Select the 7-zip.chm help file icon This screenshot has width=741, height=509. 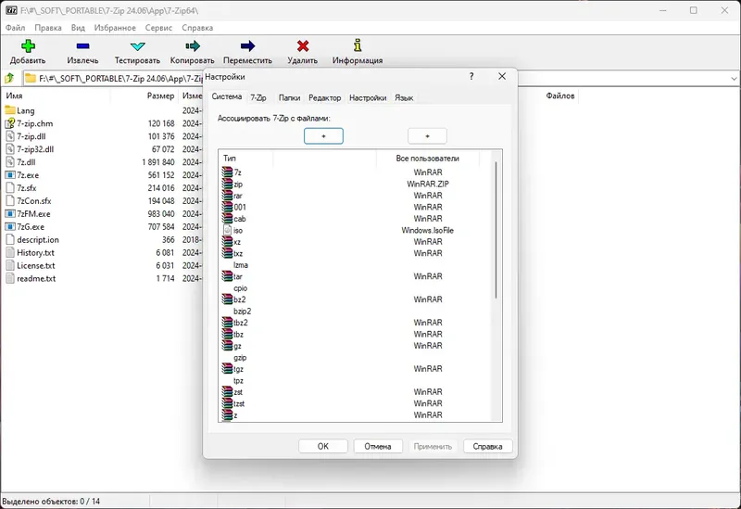click(x=10, y=123)
